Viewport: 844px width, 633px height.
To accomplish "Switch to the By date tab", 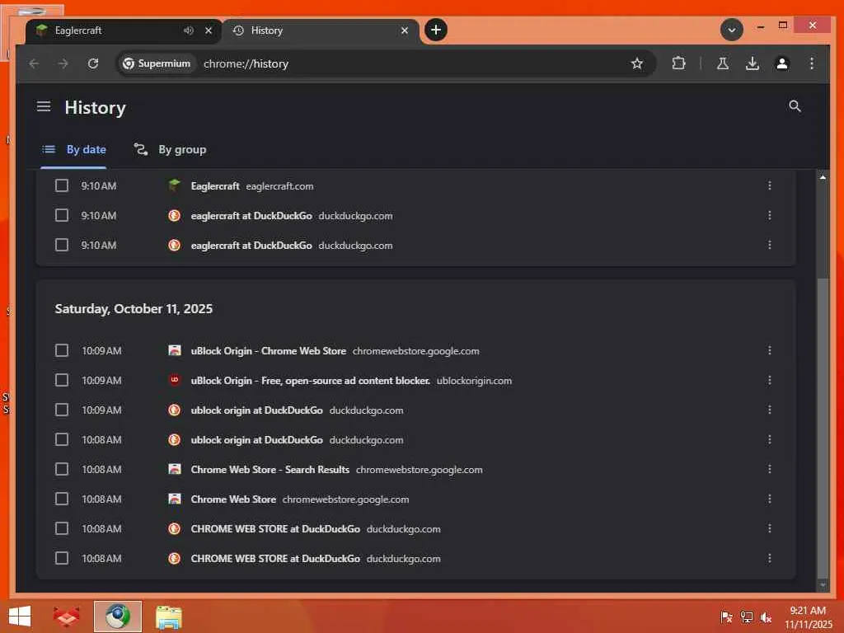I will pyautogui.click(x=73, y=150).
